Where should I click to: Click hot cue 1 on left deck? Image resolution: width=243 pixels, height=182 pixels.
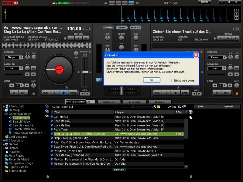click(71, 38)
